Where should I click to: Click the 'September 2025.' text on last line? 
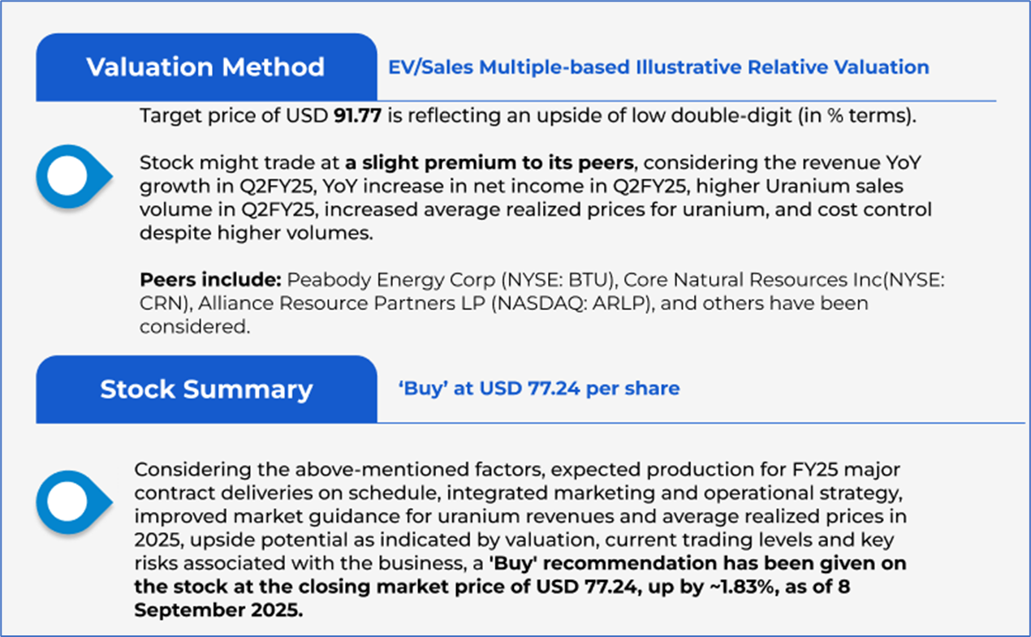pyautogui.click(x=219, y=610)
